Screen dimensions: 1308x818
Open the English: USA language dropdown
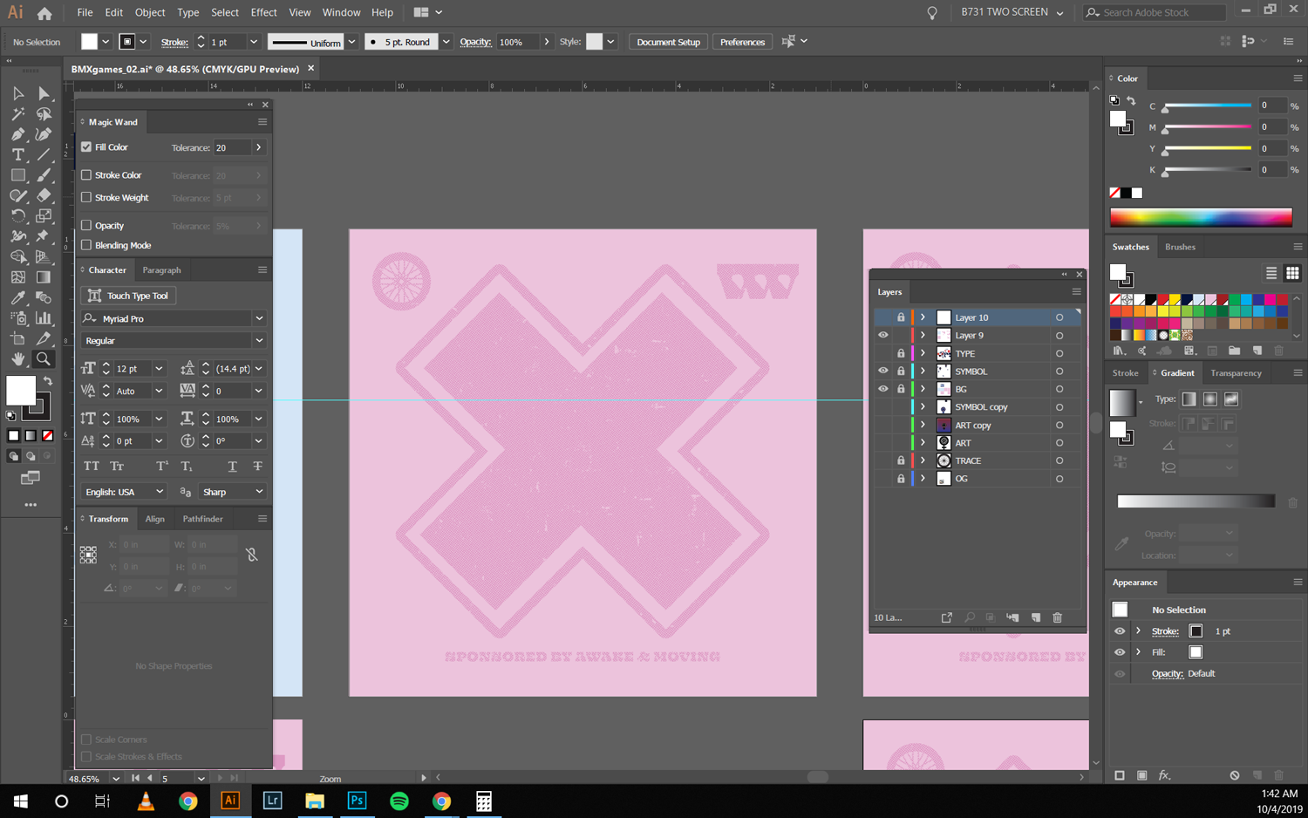point(160,492)
